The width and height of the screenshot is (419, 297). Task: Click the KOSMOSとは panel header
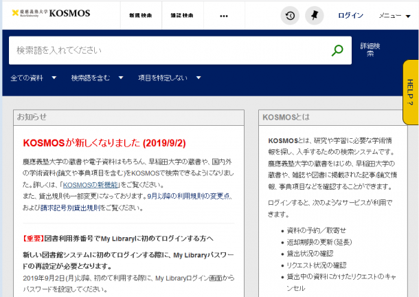333,117
